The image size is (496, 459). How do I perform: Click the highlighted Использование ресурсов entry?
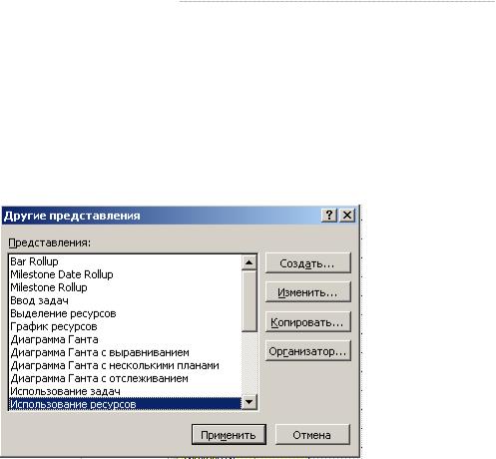click(125, 404)
